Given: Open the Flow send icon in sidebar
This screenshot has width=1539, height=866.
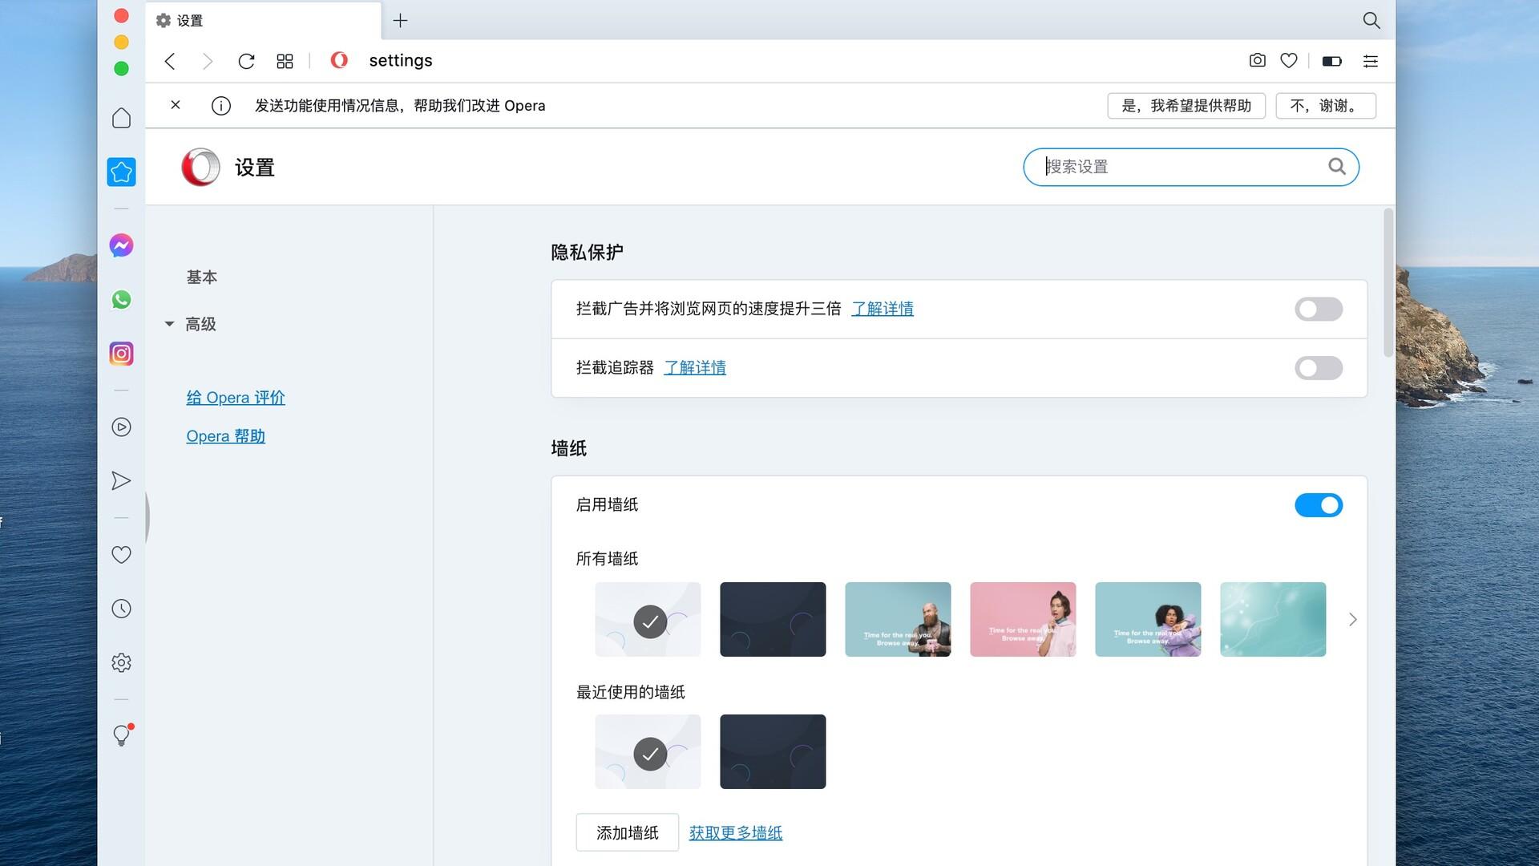Looking at the screenshot, I should (x=121, y=481).
